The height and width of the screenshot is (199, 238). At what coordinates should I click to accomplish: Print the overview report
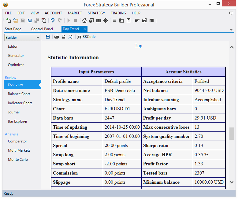coord(57,37)
